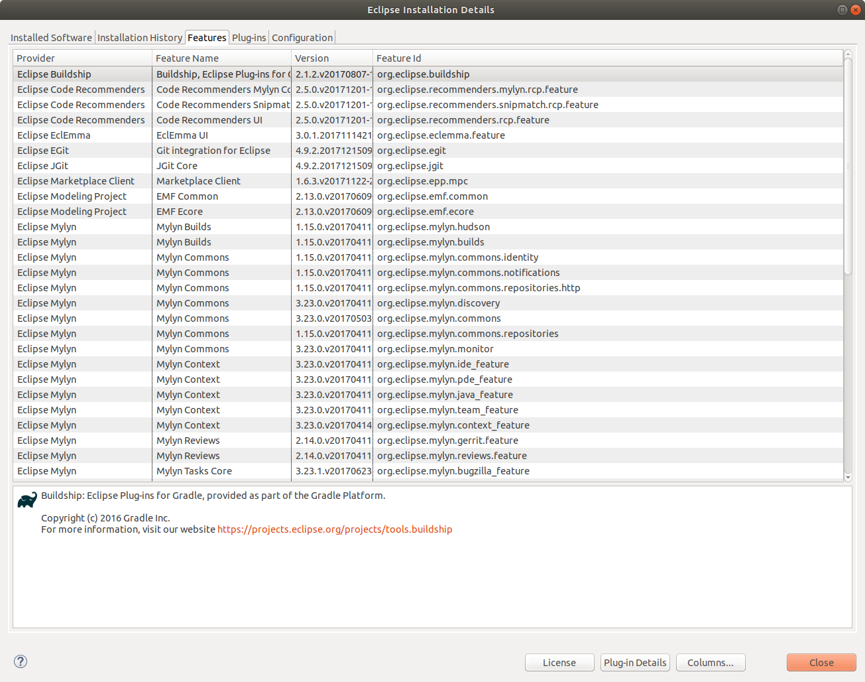
Task: Click the EMF Common feature name
Action: (x=188, y=196)
